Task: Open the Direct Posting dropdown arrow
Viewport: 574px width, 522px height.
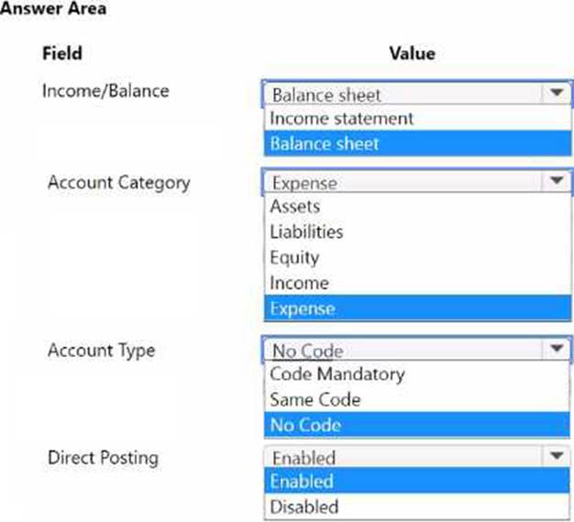Action: (x=554, y=456)
